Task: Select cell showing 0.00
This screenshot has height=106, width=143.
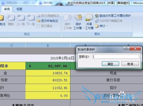Action: click(x=48, y=95)
